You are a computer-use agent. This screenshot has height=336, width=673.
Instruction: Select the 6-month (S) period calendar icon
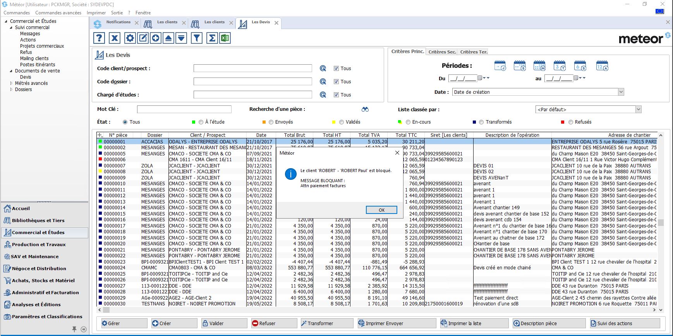point(580,66)
